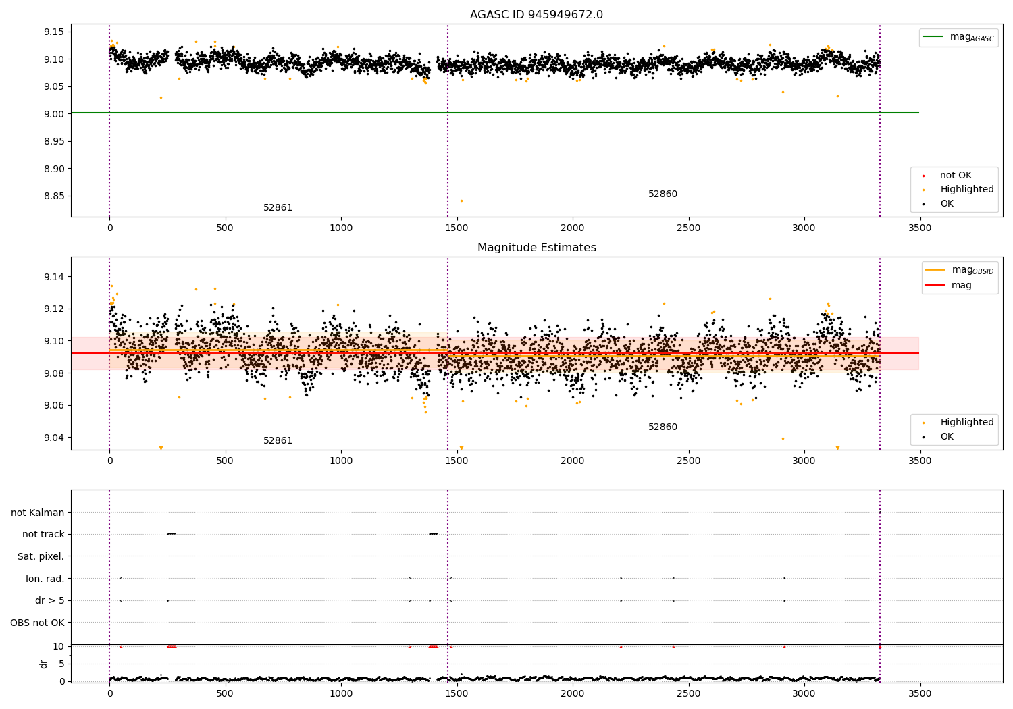1013x709 pixels.
Task: Click the 52861 observation label in top plot
Action: coord(278,207)
